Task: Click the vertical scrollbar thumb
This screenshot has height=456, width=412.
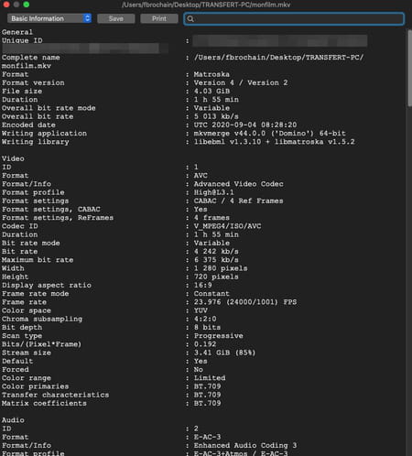Action: click(x=409, y=68)
